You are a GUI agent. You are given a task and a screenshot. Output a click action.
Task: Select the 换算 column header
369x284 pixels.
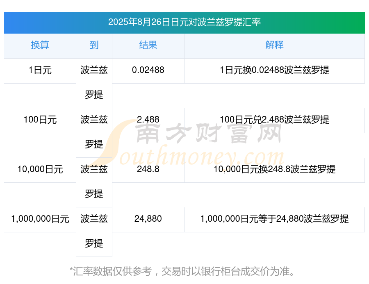tap(40, 45)
